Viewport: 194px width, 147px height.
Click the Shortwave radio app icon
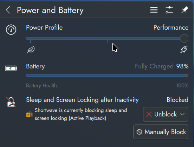30,114
